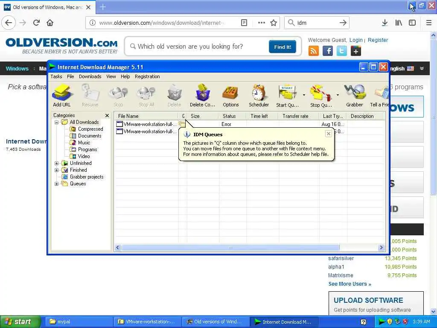Click the Stop toolbar icon
The image size is (437, 328).
click(118, 96)
